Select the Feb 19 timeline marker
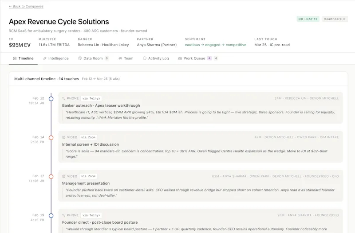355x233 pixels. pos(51,216)
